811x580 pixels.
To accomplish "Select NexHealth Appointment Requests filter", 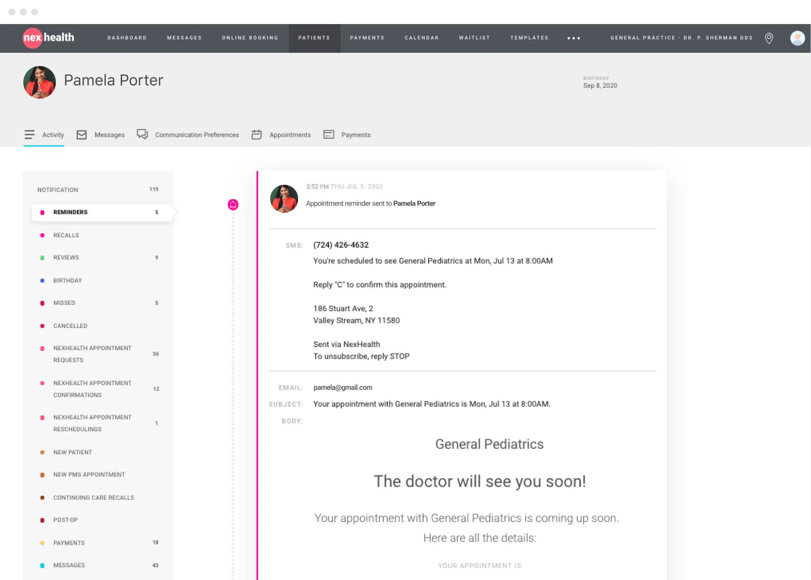I will (x=92, y=354).
